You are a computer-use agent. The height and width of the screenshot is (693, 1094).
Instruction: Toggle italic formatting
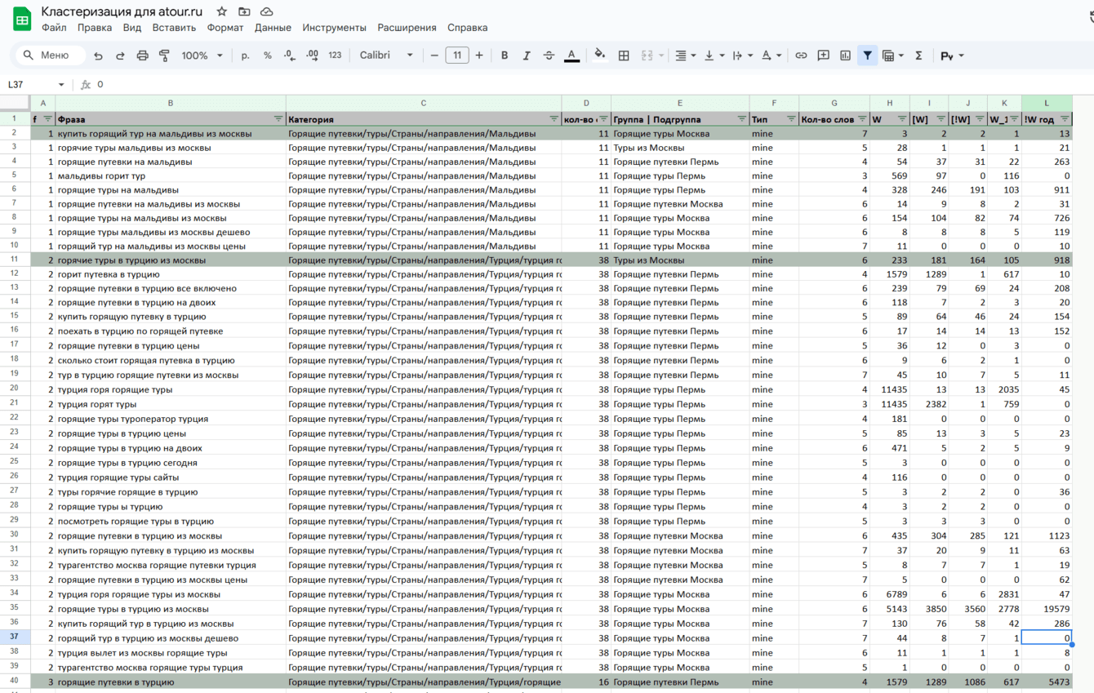[527, 56]
